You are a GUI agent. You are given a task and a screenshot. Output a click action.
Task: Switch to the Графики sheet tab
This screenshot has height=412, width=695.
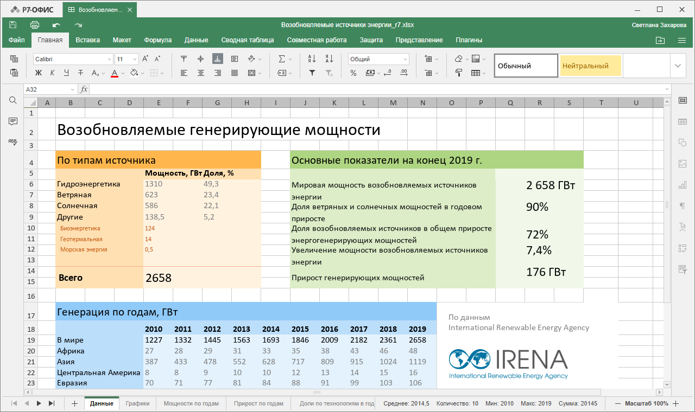click(x=137, y=403)
